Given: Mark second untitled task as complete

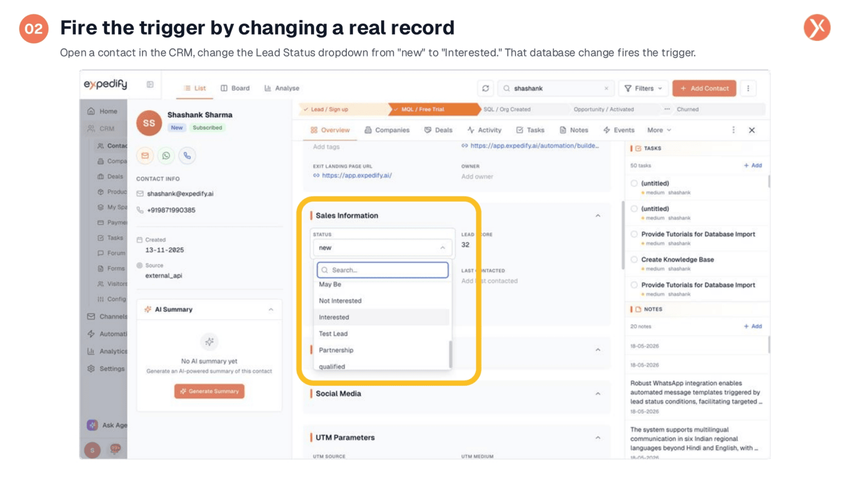Looking at the screenshot, I should 634,209.
